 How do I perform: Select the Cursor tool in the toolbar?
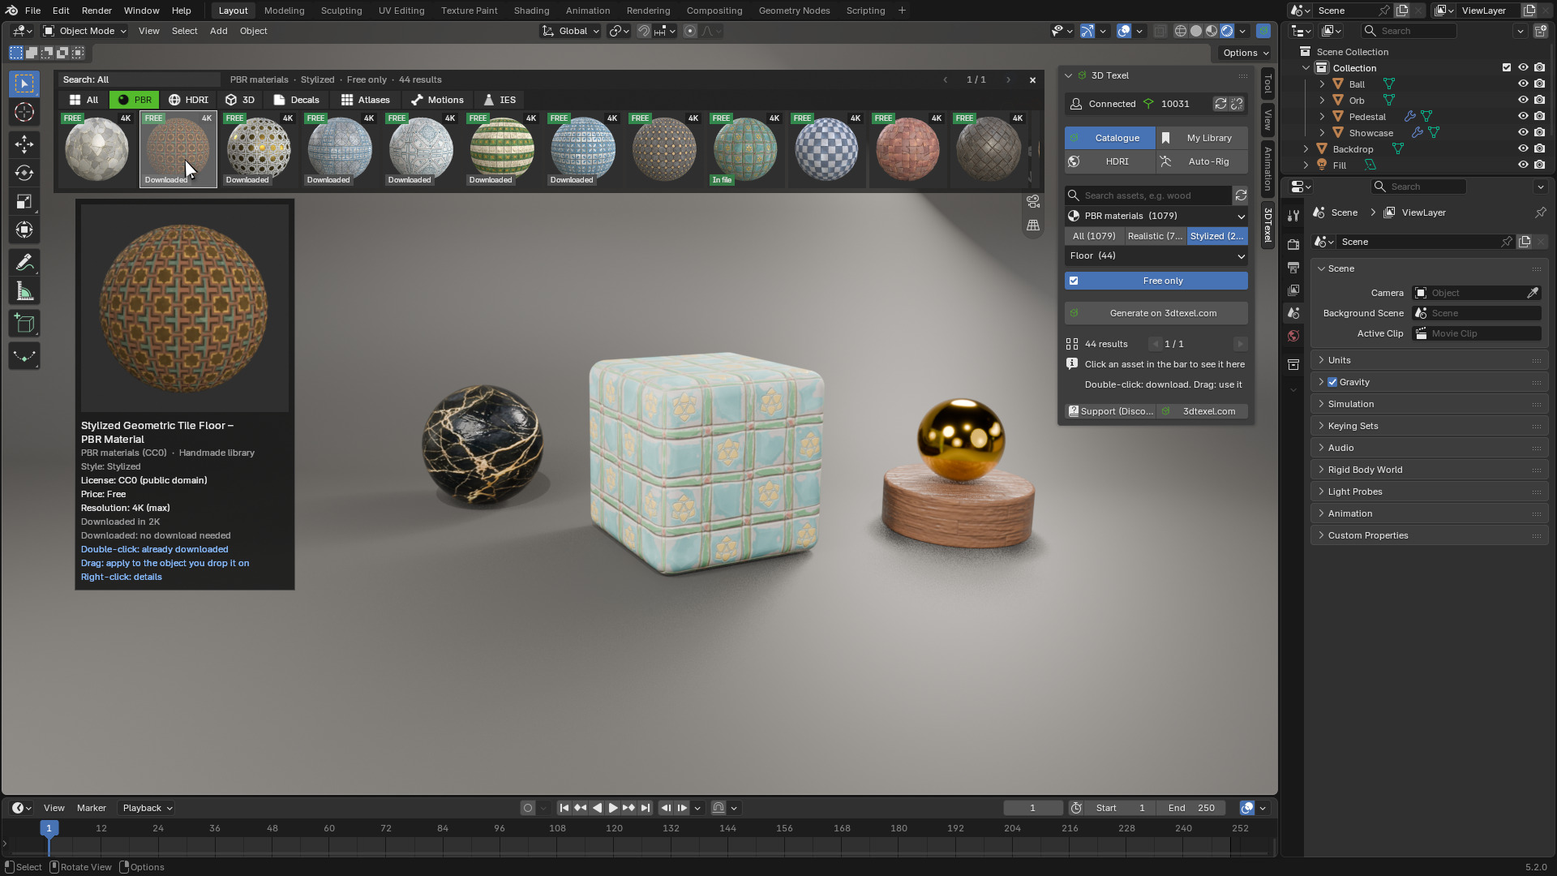(x=24, y=112)
